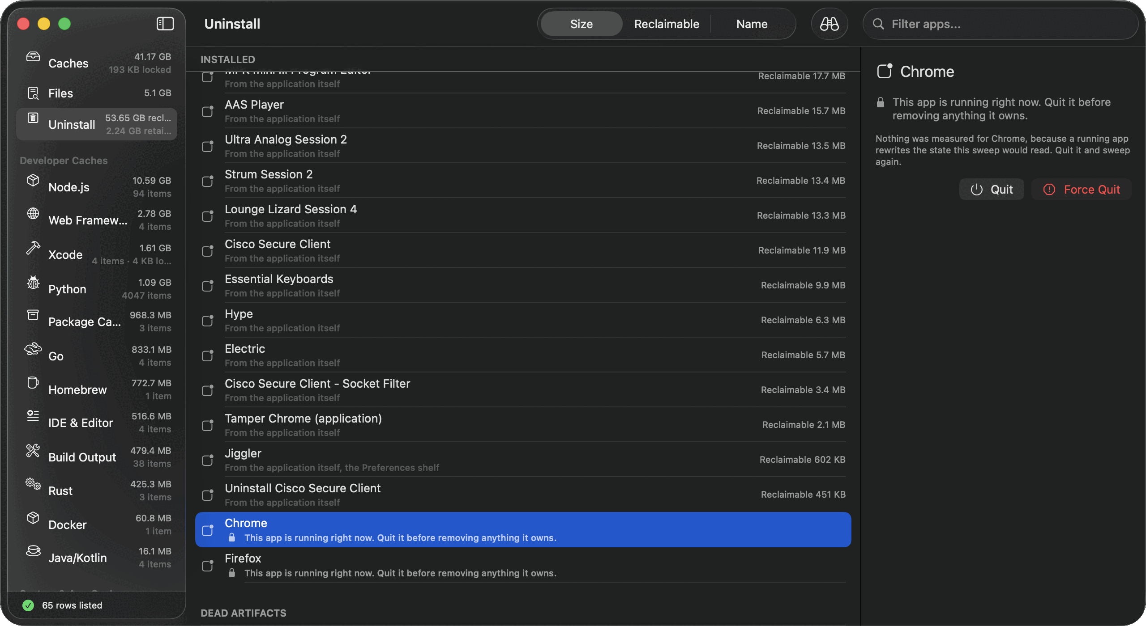Click the Node.js cube icon
Viewport: 1146px width, 626px height.
click(x=33, y=180)
